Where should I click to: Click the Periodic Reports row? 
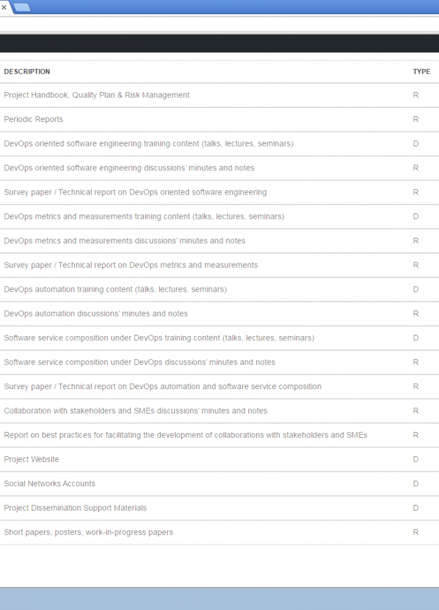pos(34,120)
